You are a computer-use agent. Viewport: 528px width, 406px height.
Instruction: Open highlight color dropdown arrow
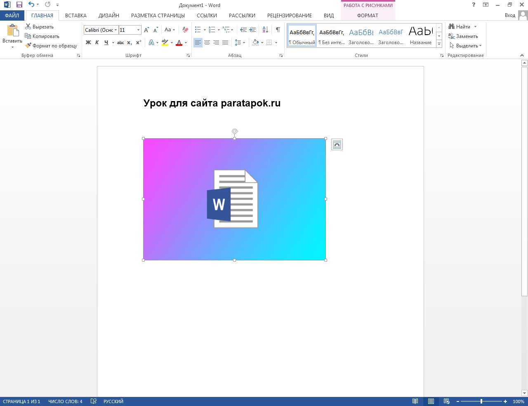(x=172, y=42)
